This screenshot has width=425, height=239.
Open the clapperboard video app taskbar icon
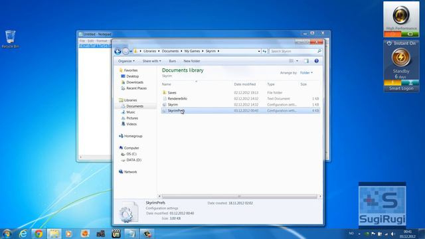coord(116,234)
